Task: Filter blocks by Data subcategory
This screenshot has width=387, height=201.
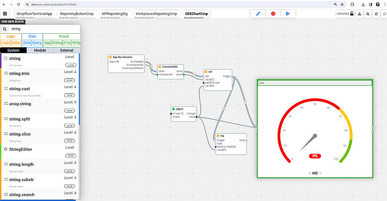Action: pos(27,43)
